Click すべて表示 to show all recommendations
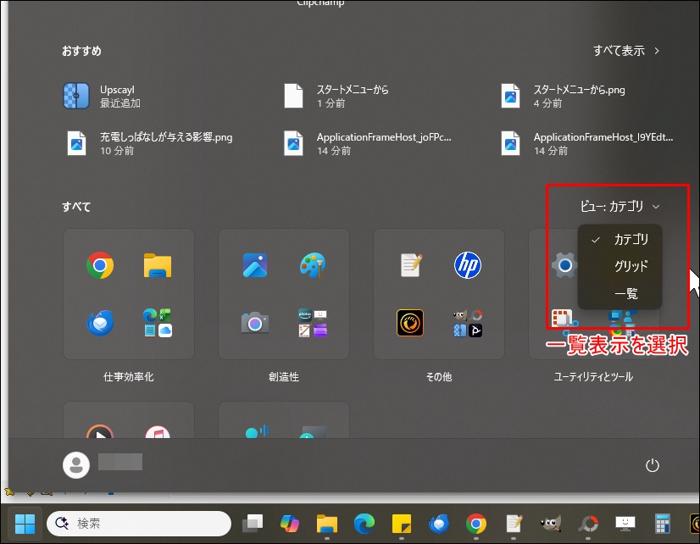The image size is (700, 544). click(626, 51)
